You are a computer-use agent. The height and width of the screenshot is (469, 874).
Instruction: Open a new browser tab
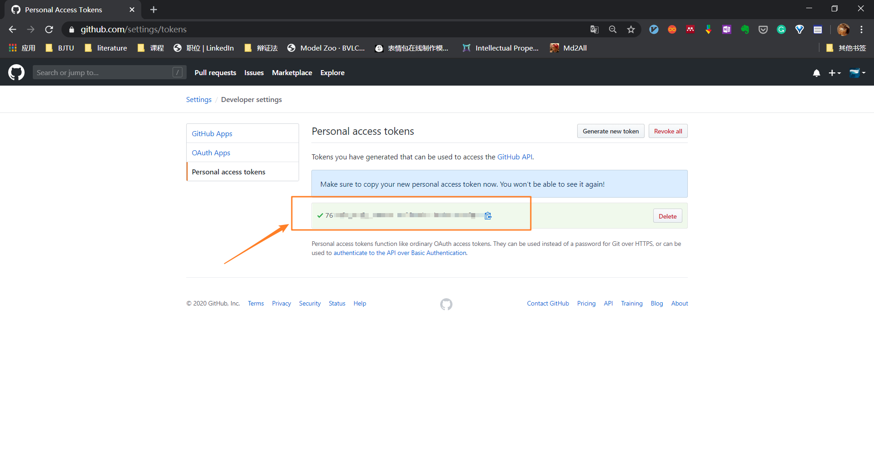click(x=154, y=10)
